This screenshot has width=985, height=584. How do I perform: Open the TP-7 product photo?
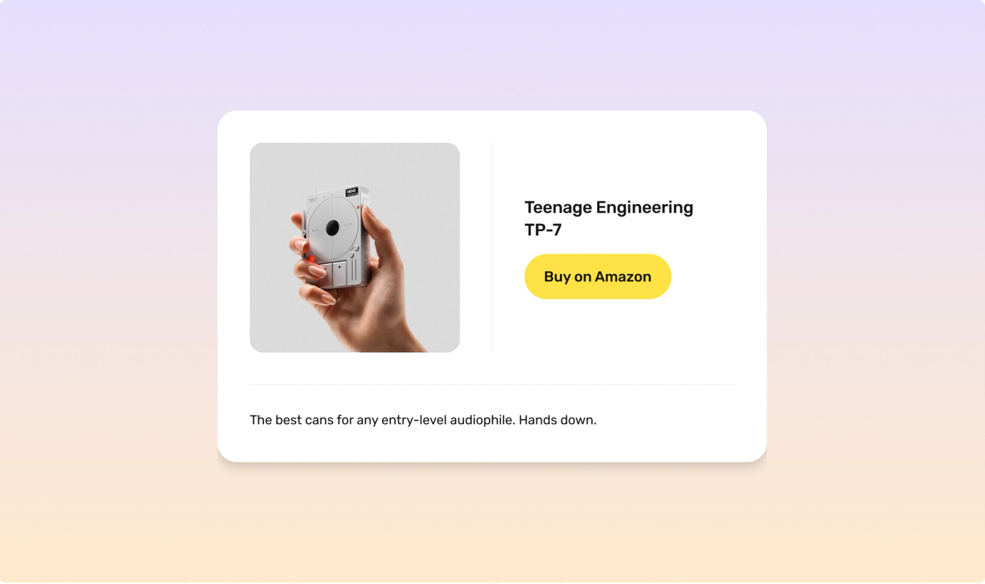point(355,248)
